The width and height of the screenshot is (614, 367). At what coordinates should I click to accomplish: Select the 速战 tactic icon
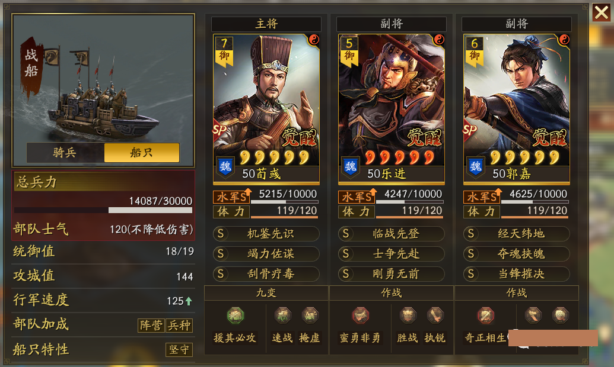[282, 316]
